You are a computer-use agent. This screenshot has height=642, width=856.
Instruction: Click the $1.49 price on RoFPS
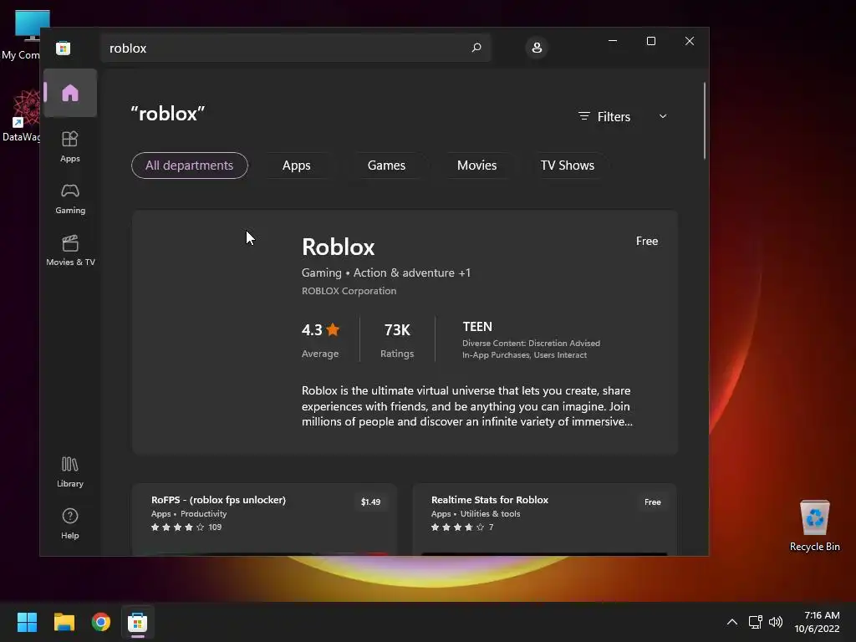370,502
